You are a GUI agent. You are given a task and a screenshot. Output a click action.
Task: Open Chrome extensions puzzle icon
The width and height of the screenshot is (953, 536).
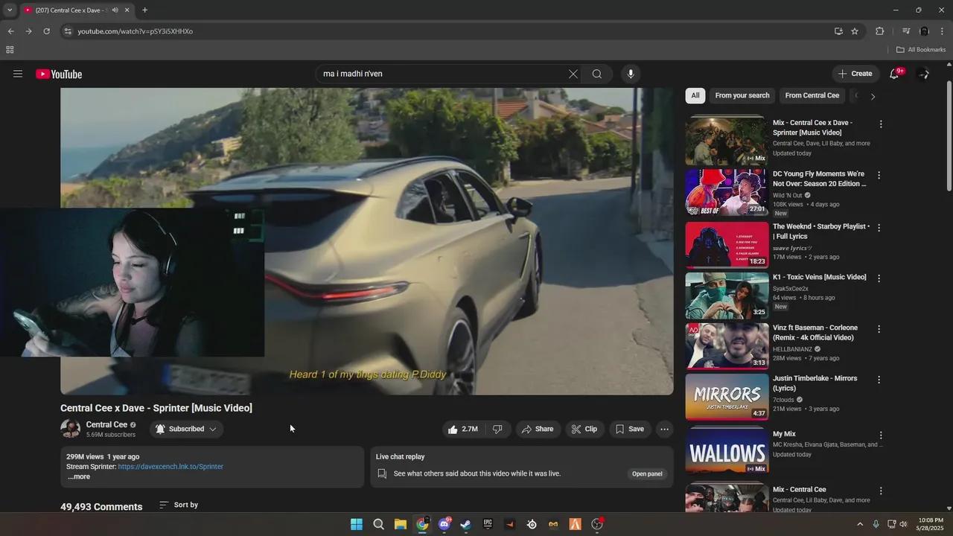point(880,31)
